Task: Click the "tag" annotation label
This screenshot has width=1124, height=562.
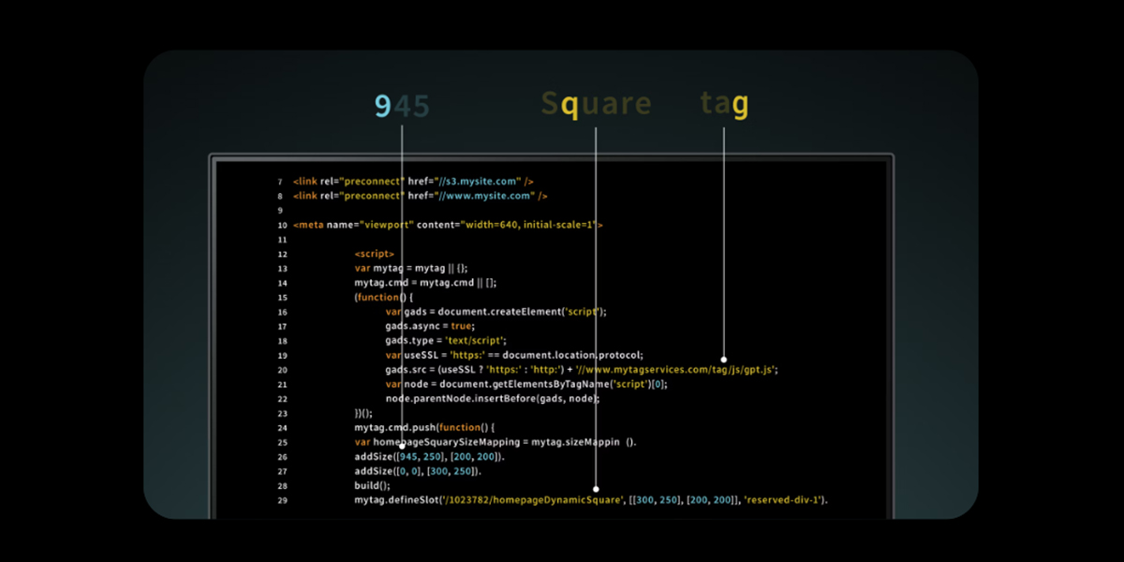Action: pyautogui.click(x=724, y=105)
